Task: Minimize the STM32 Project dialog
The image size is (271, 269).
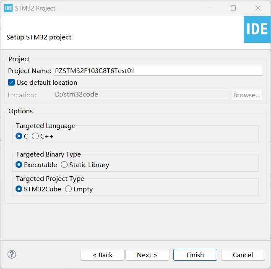Action: point(209,8)
